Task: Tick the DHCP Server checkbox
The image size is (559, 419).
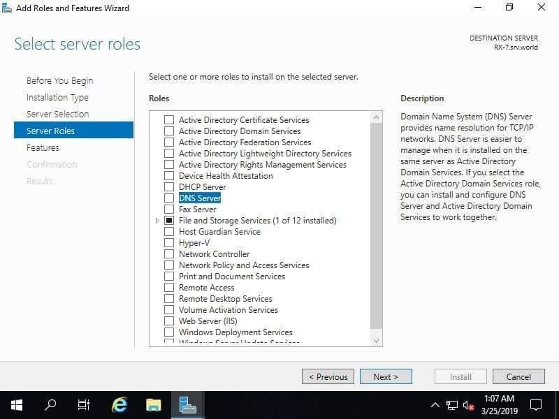Action: 169,186
